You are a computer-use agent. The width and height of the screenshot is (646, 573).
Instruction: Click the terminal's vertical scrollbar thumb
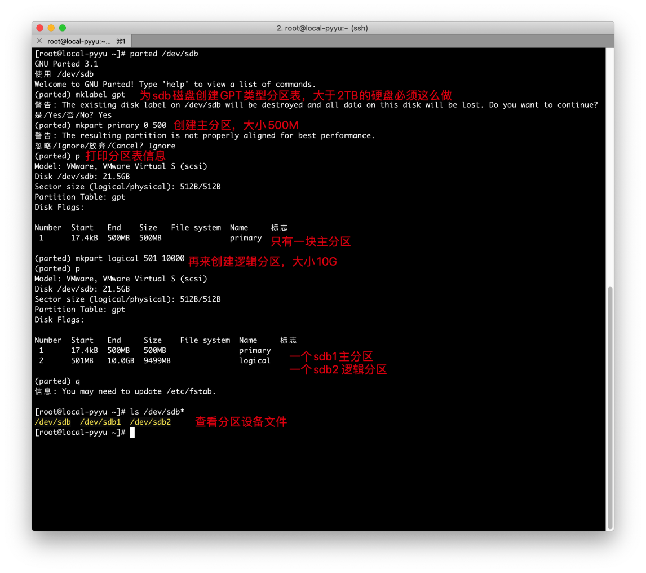point(610,408)
